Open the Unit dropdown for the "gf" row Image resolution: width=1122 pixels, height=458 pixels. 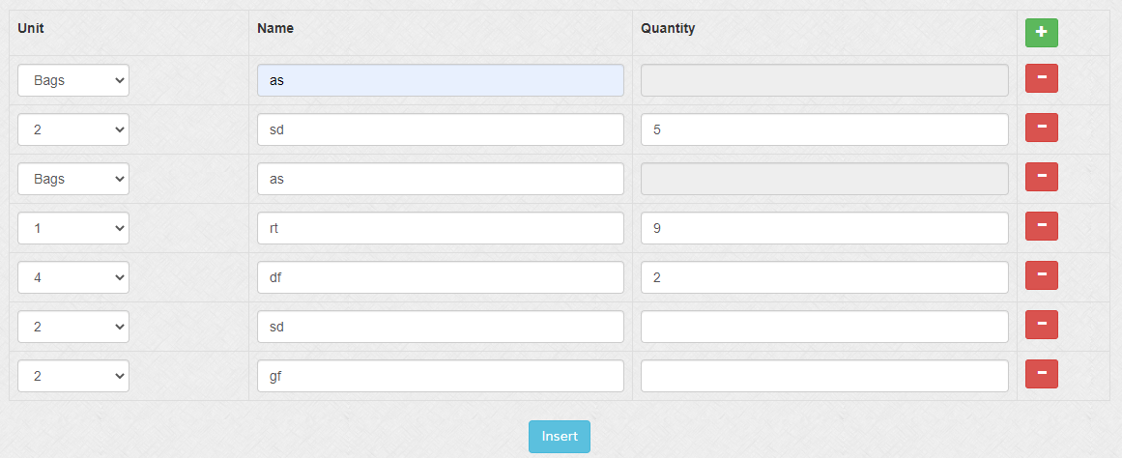(73, 376)
